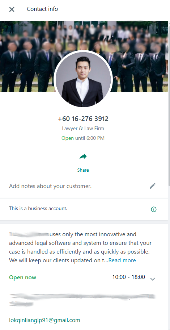
Task: Click Open until 6:00 PM status
Action: pos(83,138)
